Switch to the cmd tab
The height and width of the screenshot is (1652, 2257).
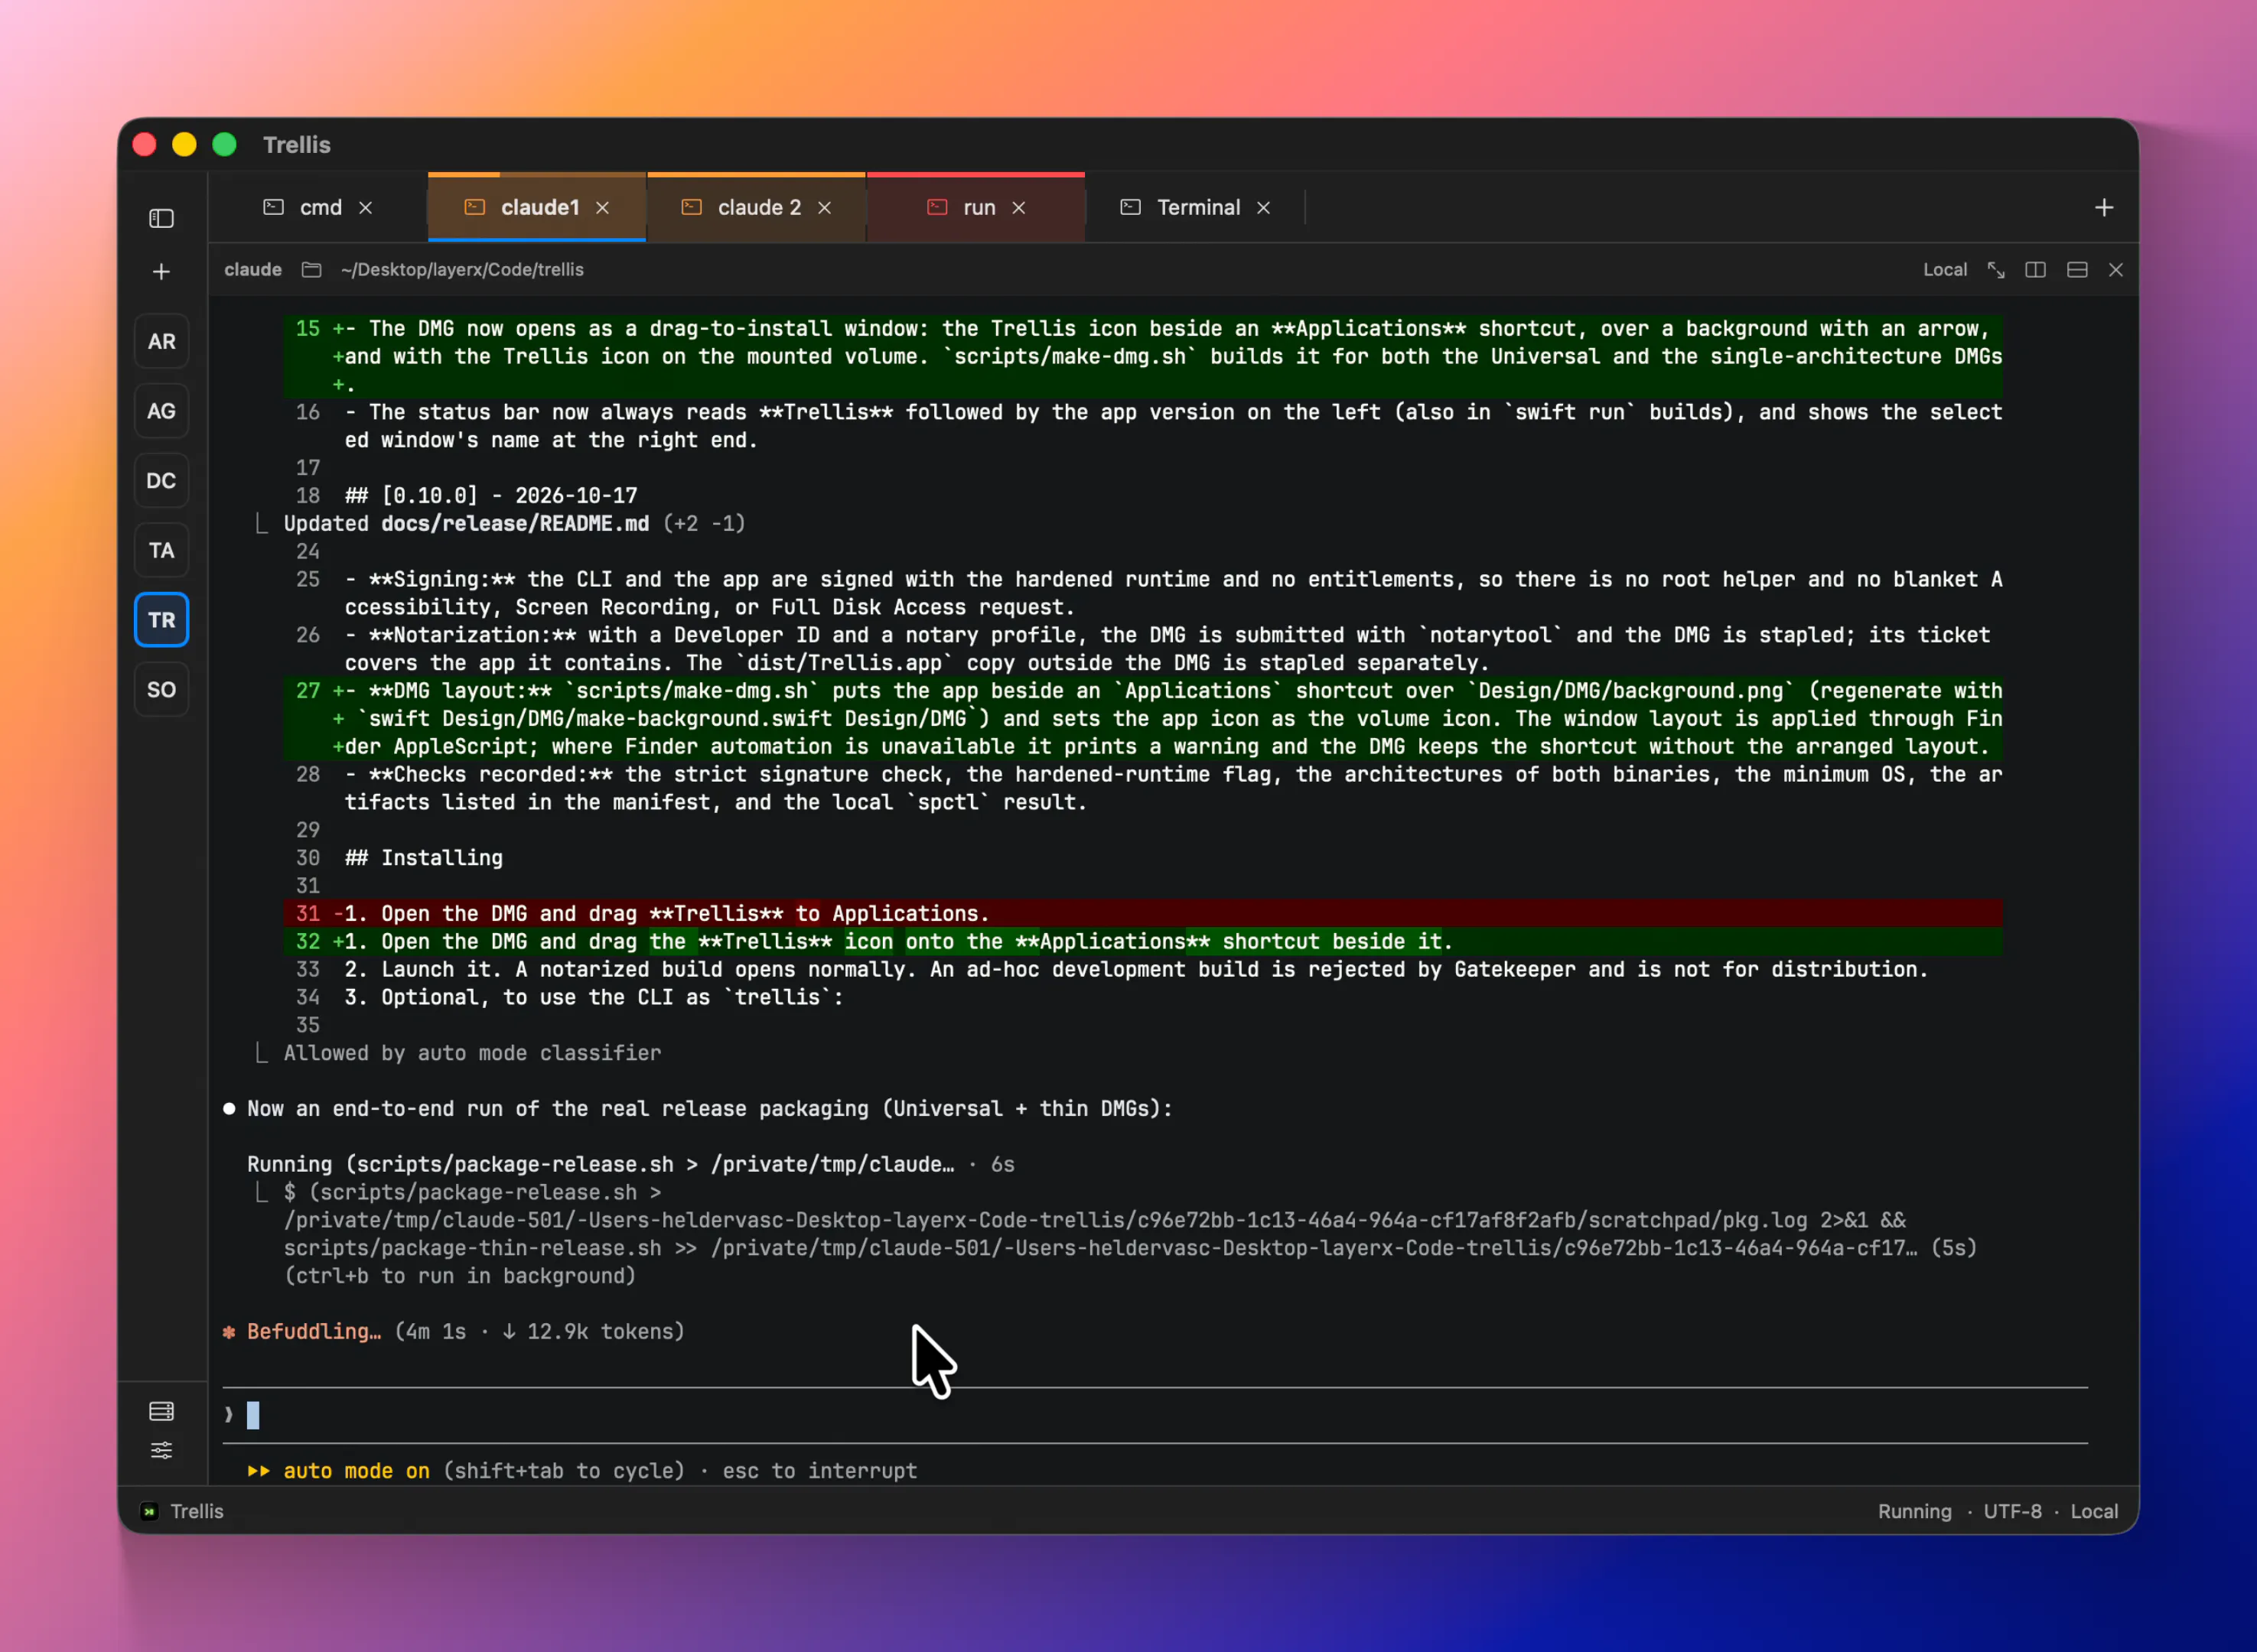[320, 207]
